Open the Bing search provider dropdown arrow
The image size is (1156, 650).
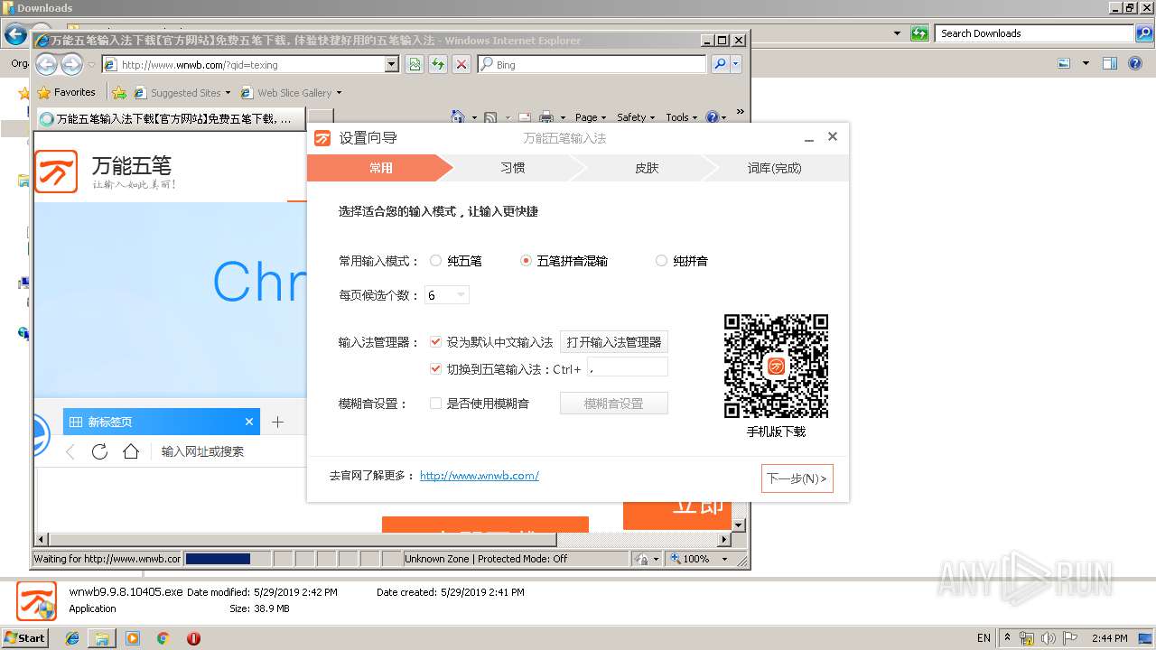coord(736,64)
